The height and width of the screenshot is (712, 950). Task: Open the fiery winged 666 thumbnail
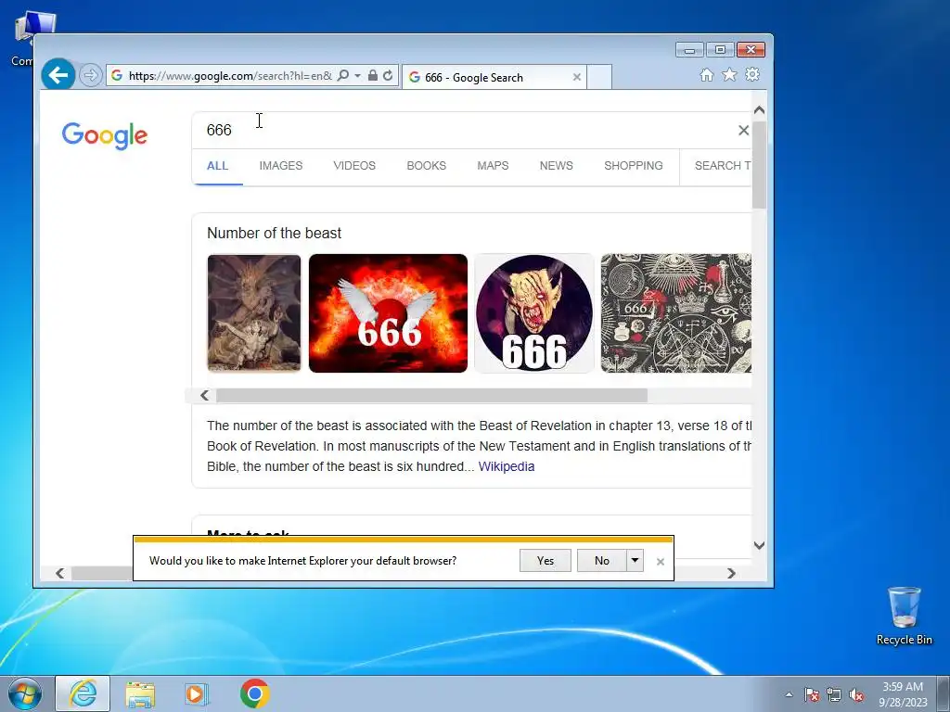pyautogui.click(x=388, y=313)
